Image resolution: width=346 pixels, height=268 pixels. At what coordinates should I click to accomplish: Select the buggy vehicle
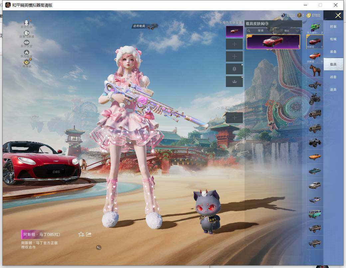[x=315, y=85]
